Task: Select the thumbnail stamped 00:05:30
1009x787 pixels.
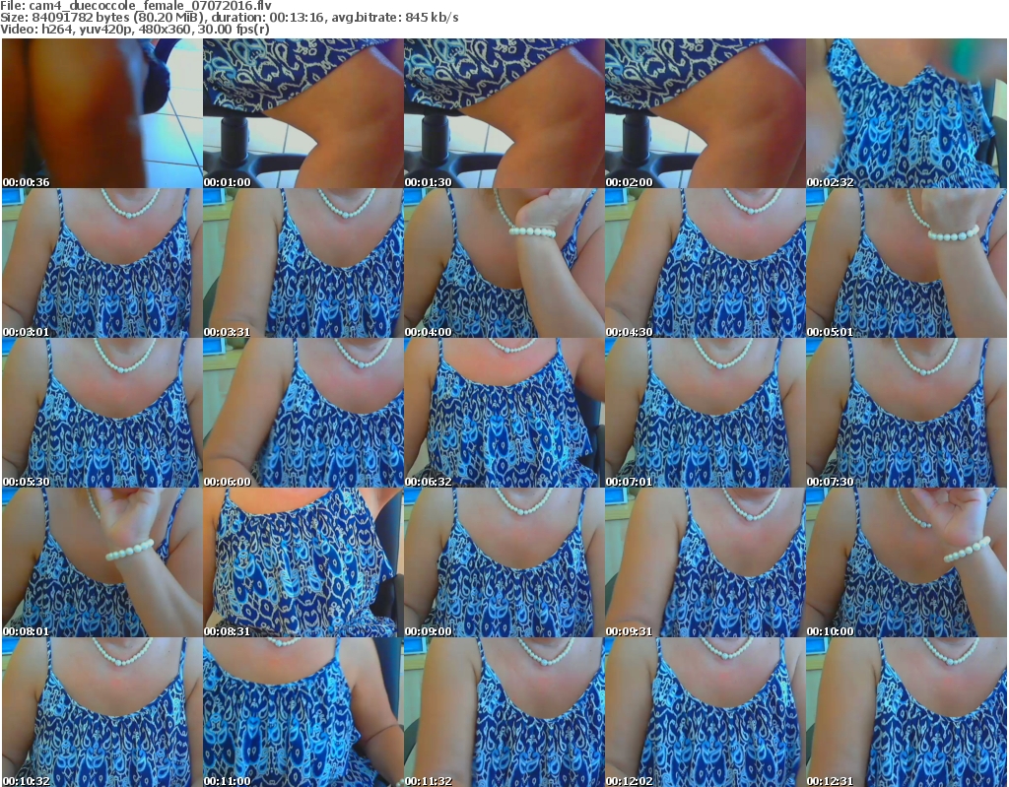Action: pyautogui.click(x=101, y=413)
